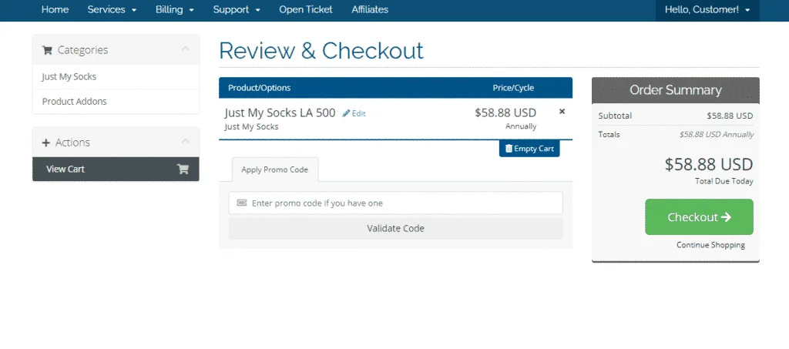Click the green Checkout button
Image resolution: width=789 pixels, height=349 pixels.
699,217
